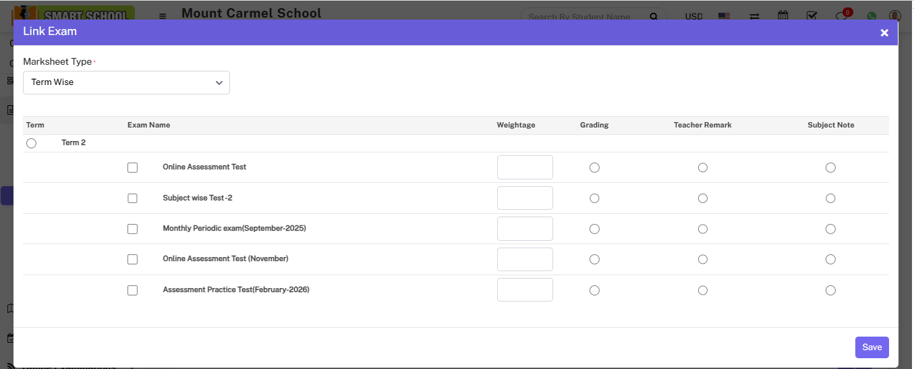This screenshot has width=914, height=369.
Task: Click the switch arrows icon in header
Action: point(755,16)
